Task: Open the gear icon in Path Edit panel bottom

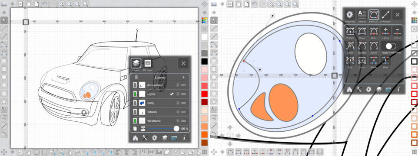Action: pyautogui.click(x=369, y=90)
